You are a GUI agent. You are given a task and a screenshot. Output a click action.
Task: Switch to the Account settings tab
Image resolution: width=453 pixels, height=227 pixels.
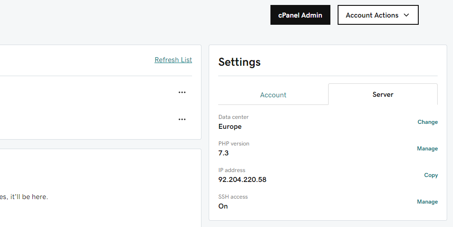tap(273, 95)
